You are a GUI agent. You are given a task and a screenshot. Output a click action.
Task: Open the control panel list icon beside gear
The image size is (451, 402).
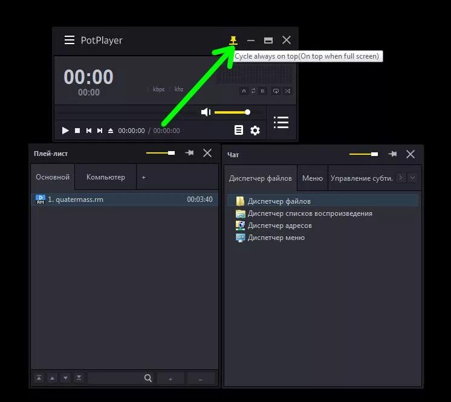(x=238, y=130)
